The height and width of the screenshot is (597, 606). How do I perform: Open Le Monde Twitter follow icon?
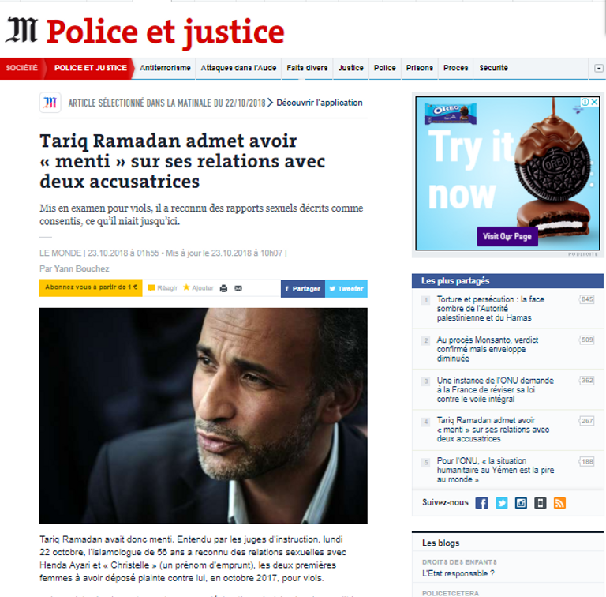(502, 503)
